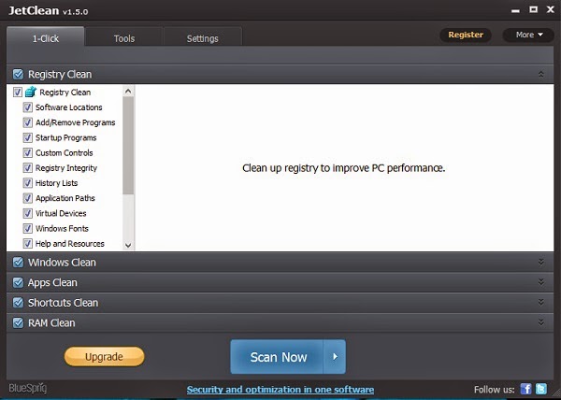Select the Windows Clean header label
This screenshot has width=561, height=400.
coord(62,263)
